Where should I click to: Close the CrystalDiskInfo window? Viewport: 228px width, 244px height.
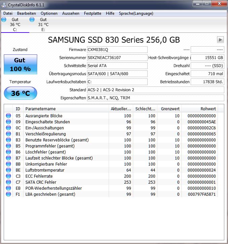pos(219,3)
